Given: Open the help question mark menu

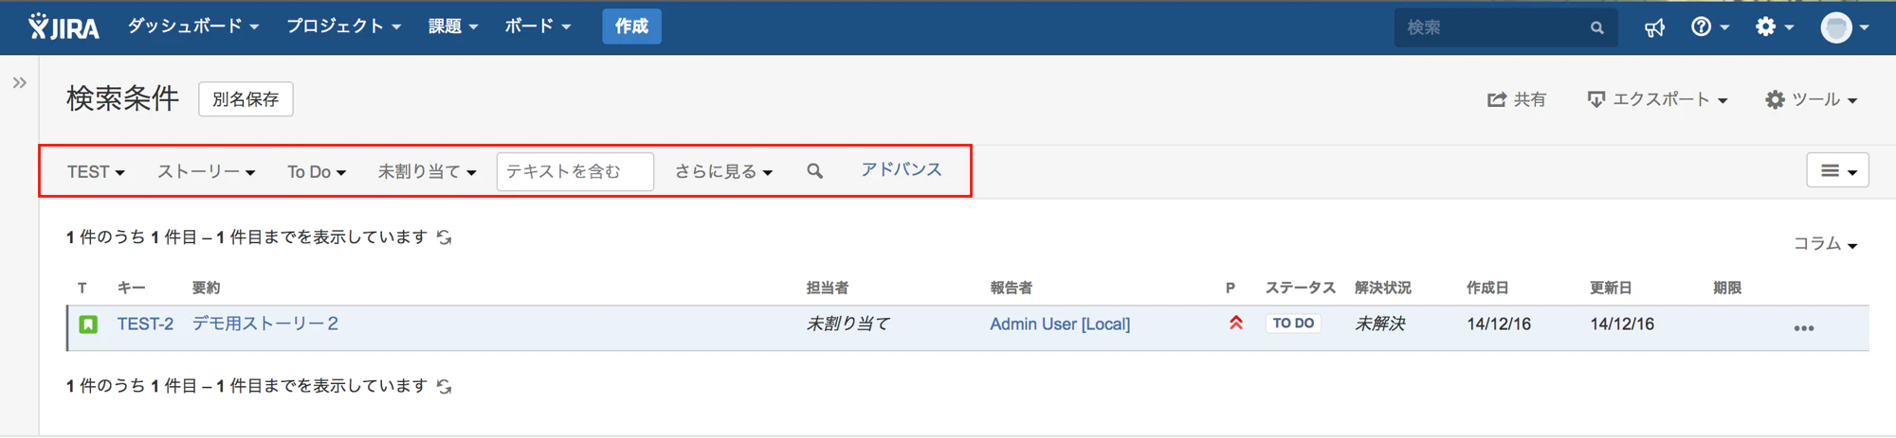Looking at the screenshot, I should point(1710,26).
